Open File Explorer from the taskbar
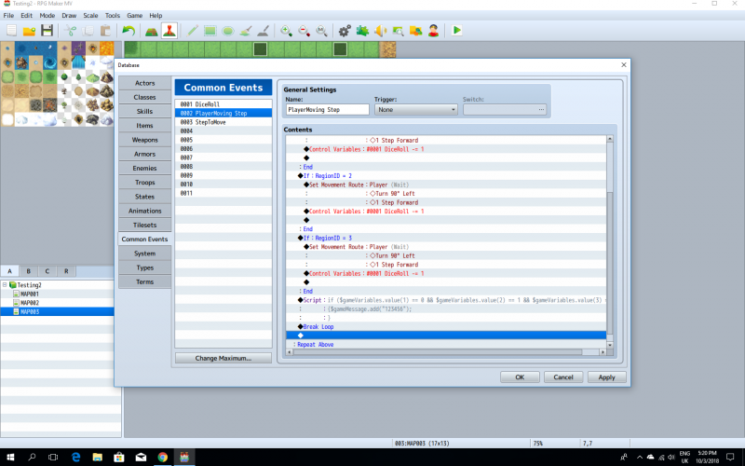Image resolution: width=745 pixels, height=466 pixels. pos(98,457)
